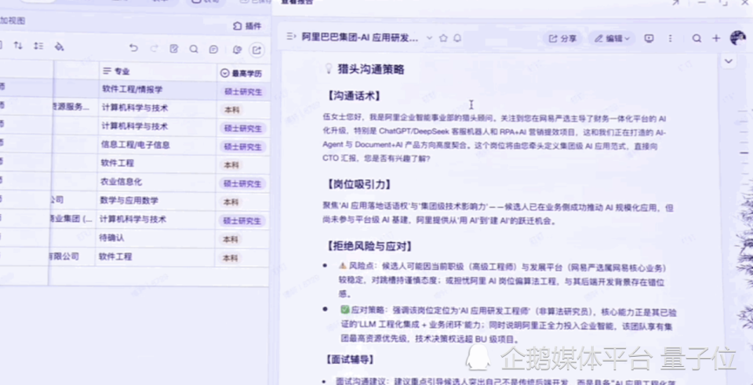Click 硕士研究生 tag in 软件工程/情报学 row
This screenshot has height=385, width=753.
pos(243,92)
